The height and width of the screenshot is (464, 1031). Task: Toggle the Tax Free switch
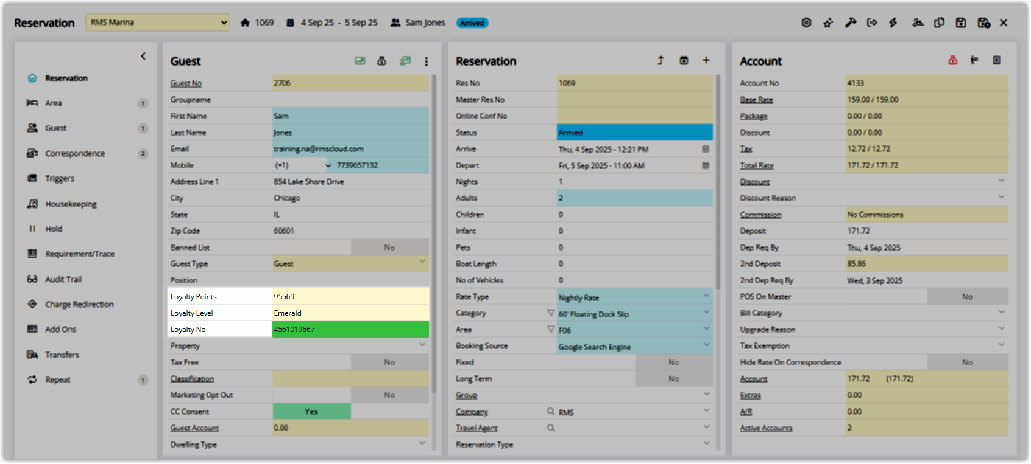[x=389, y=362]
